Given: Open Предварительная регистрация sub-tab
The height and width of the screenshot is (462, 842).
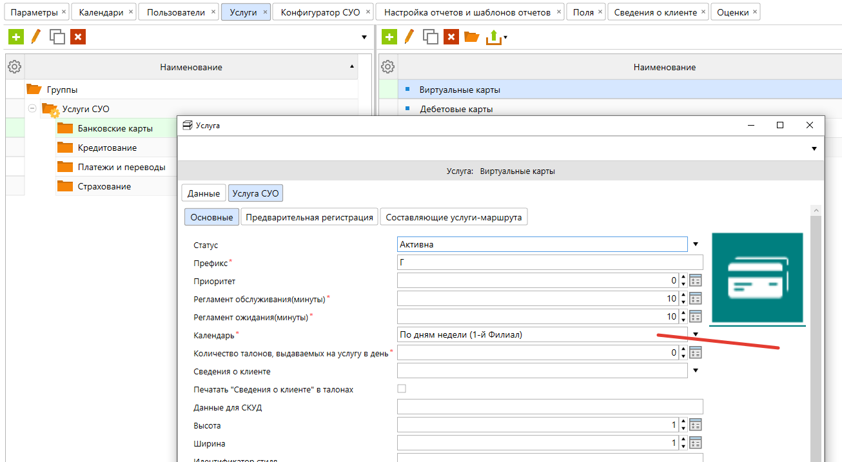Looking at the screenshot, I should tap(309, 217).
